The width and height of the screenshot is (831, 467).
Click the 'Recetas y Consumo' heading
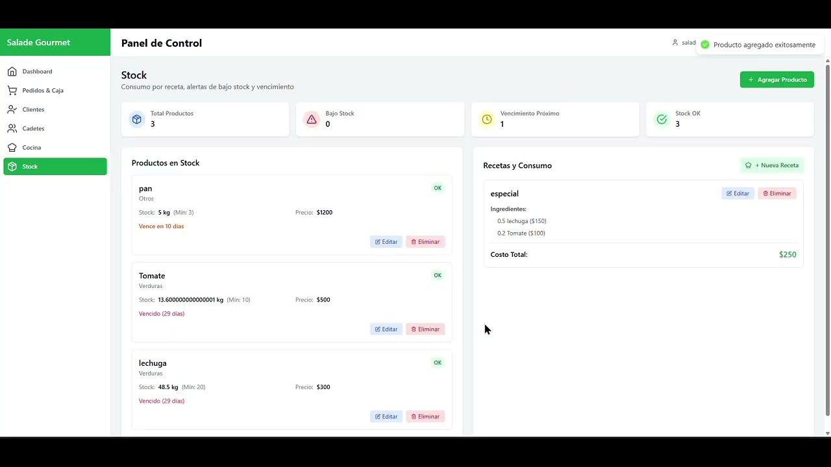517,165
